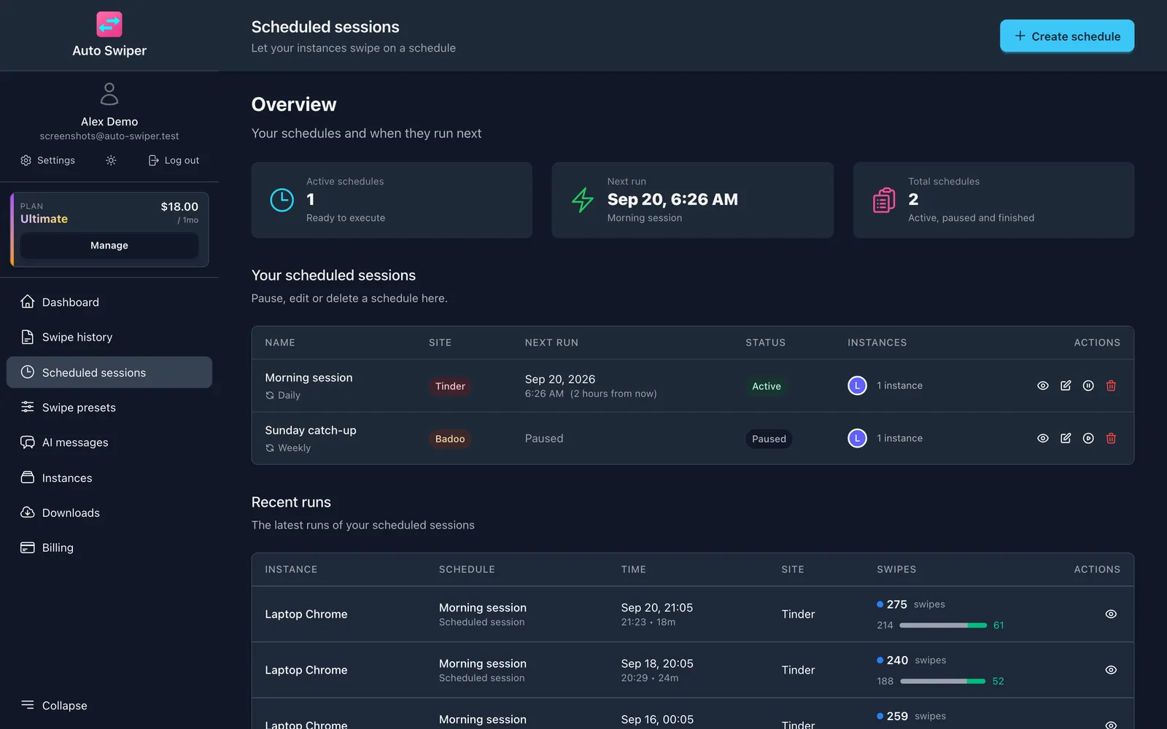Click the Tinder site badge
This screenshot has width=1167, height=729.
click(x=450, y=386)
